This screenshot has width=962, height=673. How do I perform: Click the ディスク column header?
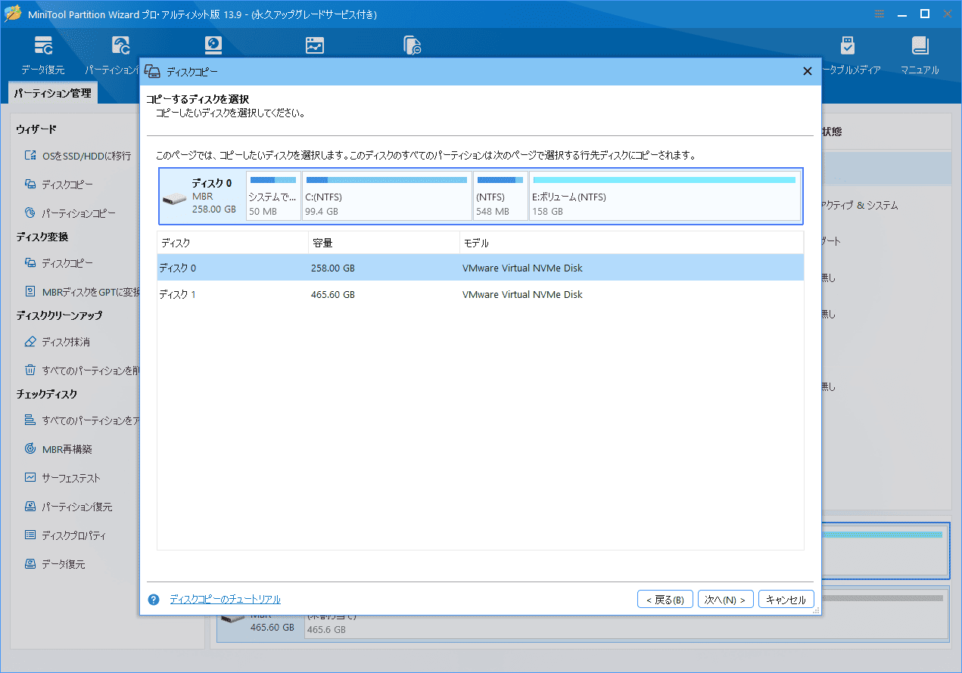point(232,243)
